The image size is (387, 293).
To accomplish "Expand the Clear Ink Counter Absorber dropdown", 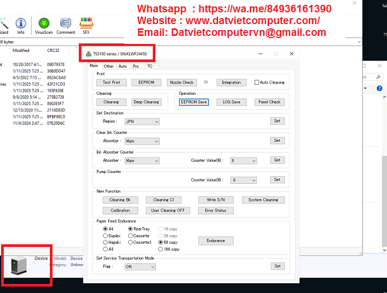I will [x=142, y=141].
